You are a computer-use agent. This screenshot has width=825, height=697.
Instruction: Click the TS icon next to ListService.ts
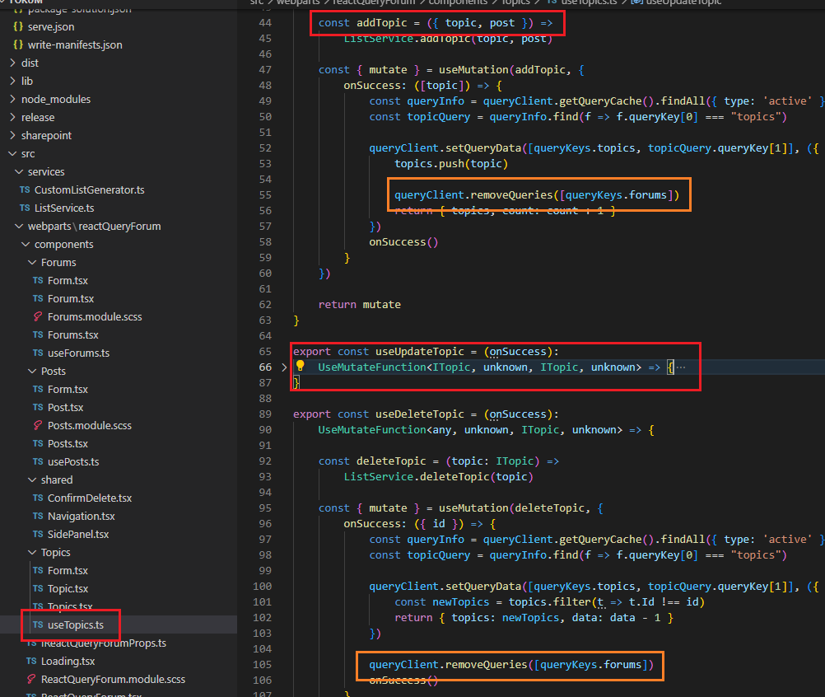point(25,208)
